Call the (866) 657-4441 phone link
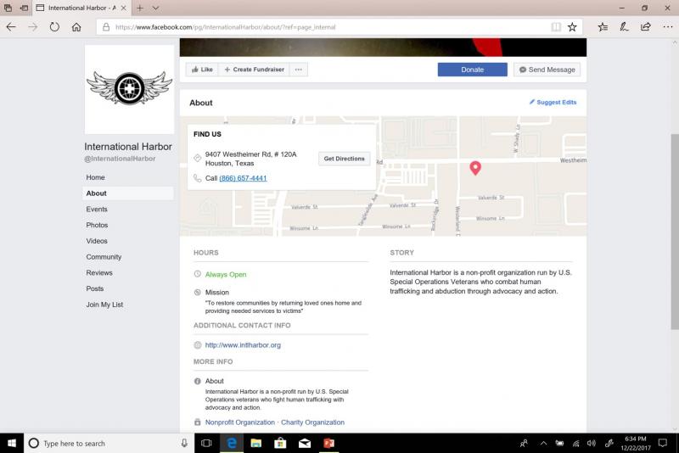The image size is (679, 453). 243,178
